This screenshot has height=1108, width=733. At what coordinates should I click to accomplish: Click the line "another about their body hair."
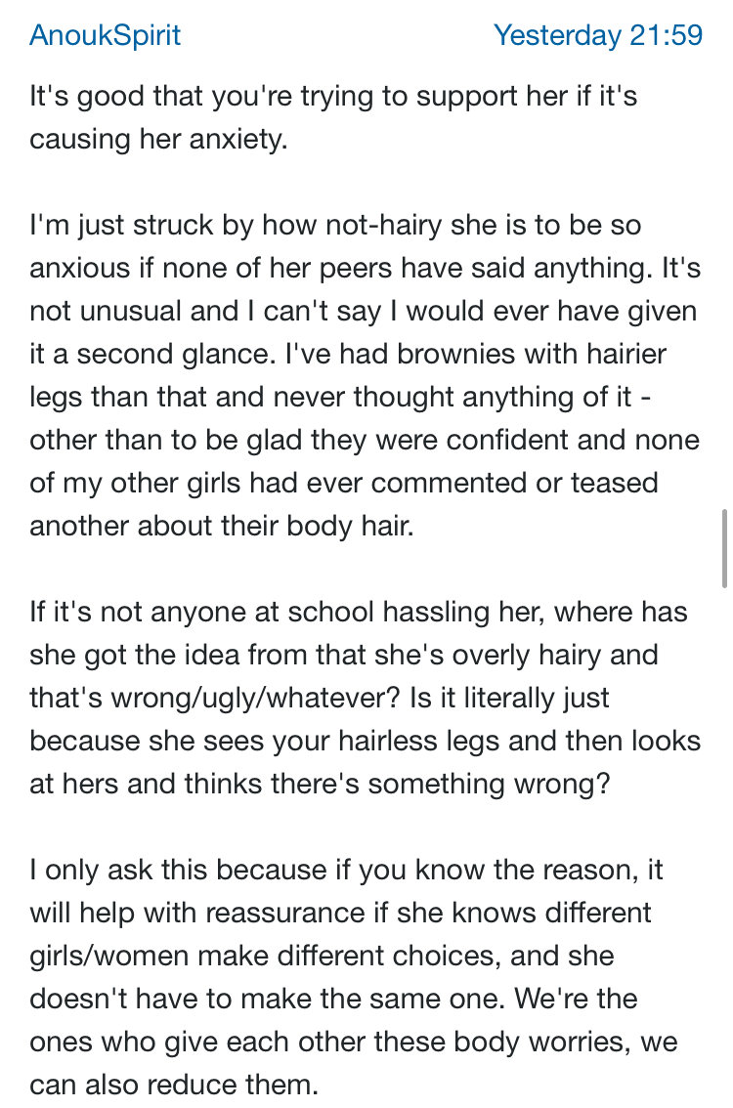click(221, 527)
